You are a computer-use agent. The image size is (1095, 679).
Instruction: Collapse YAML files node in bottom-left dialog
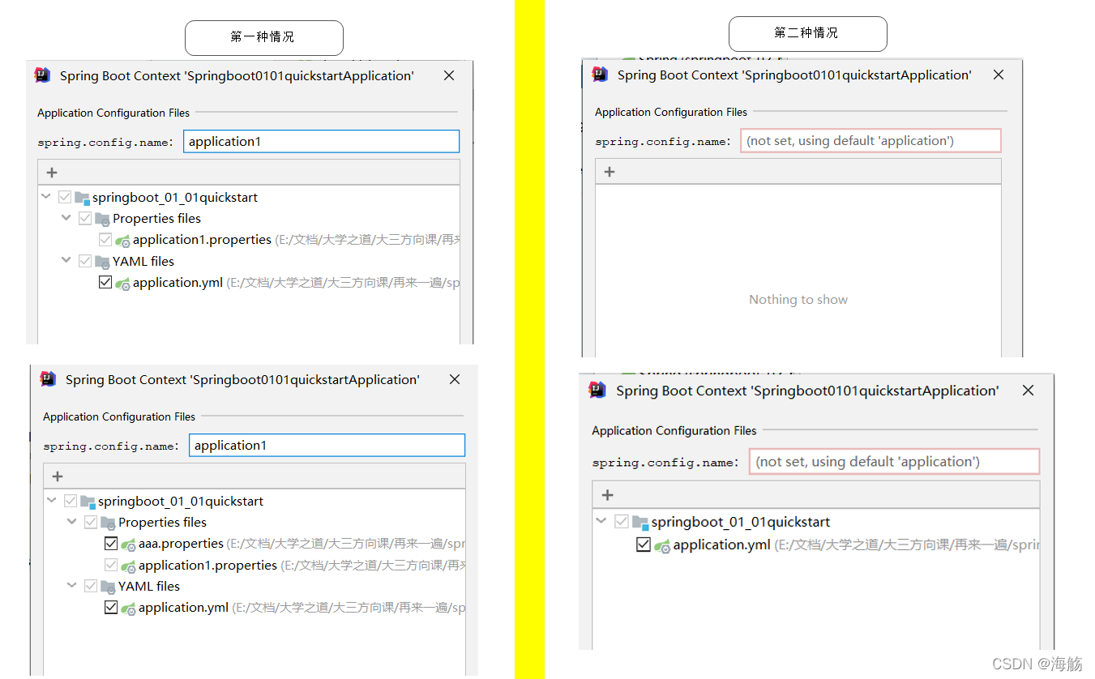[72, 586]
